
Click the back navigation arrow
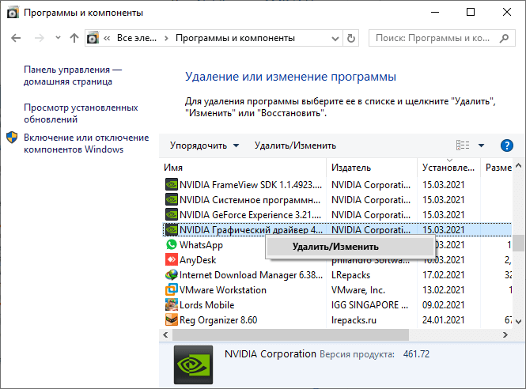[x=16, y=38]
